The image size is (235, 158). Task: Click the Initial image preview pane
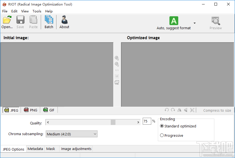[57, 74]
